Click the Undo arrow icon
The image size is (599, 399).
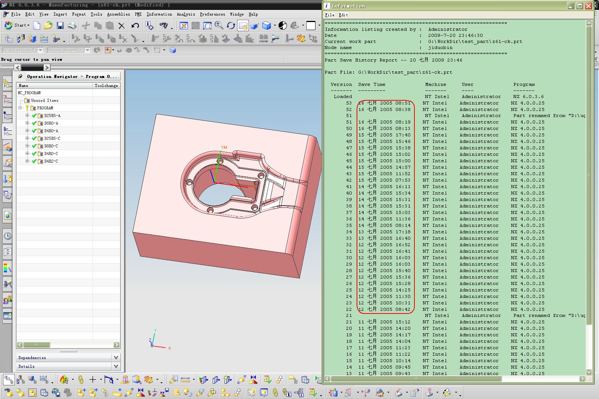(135, 25)
